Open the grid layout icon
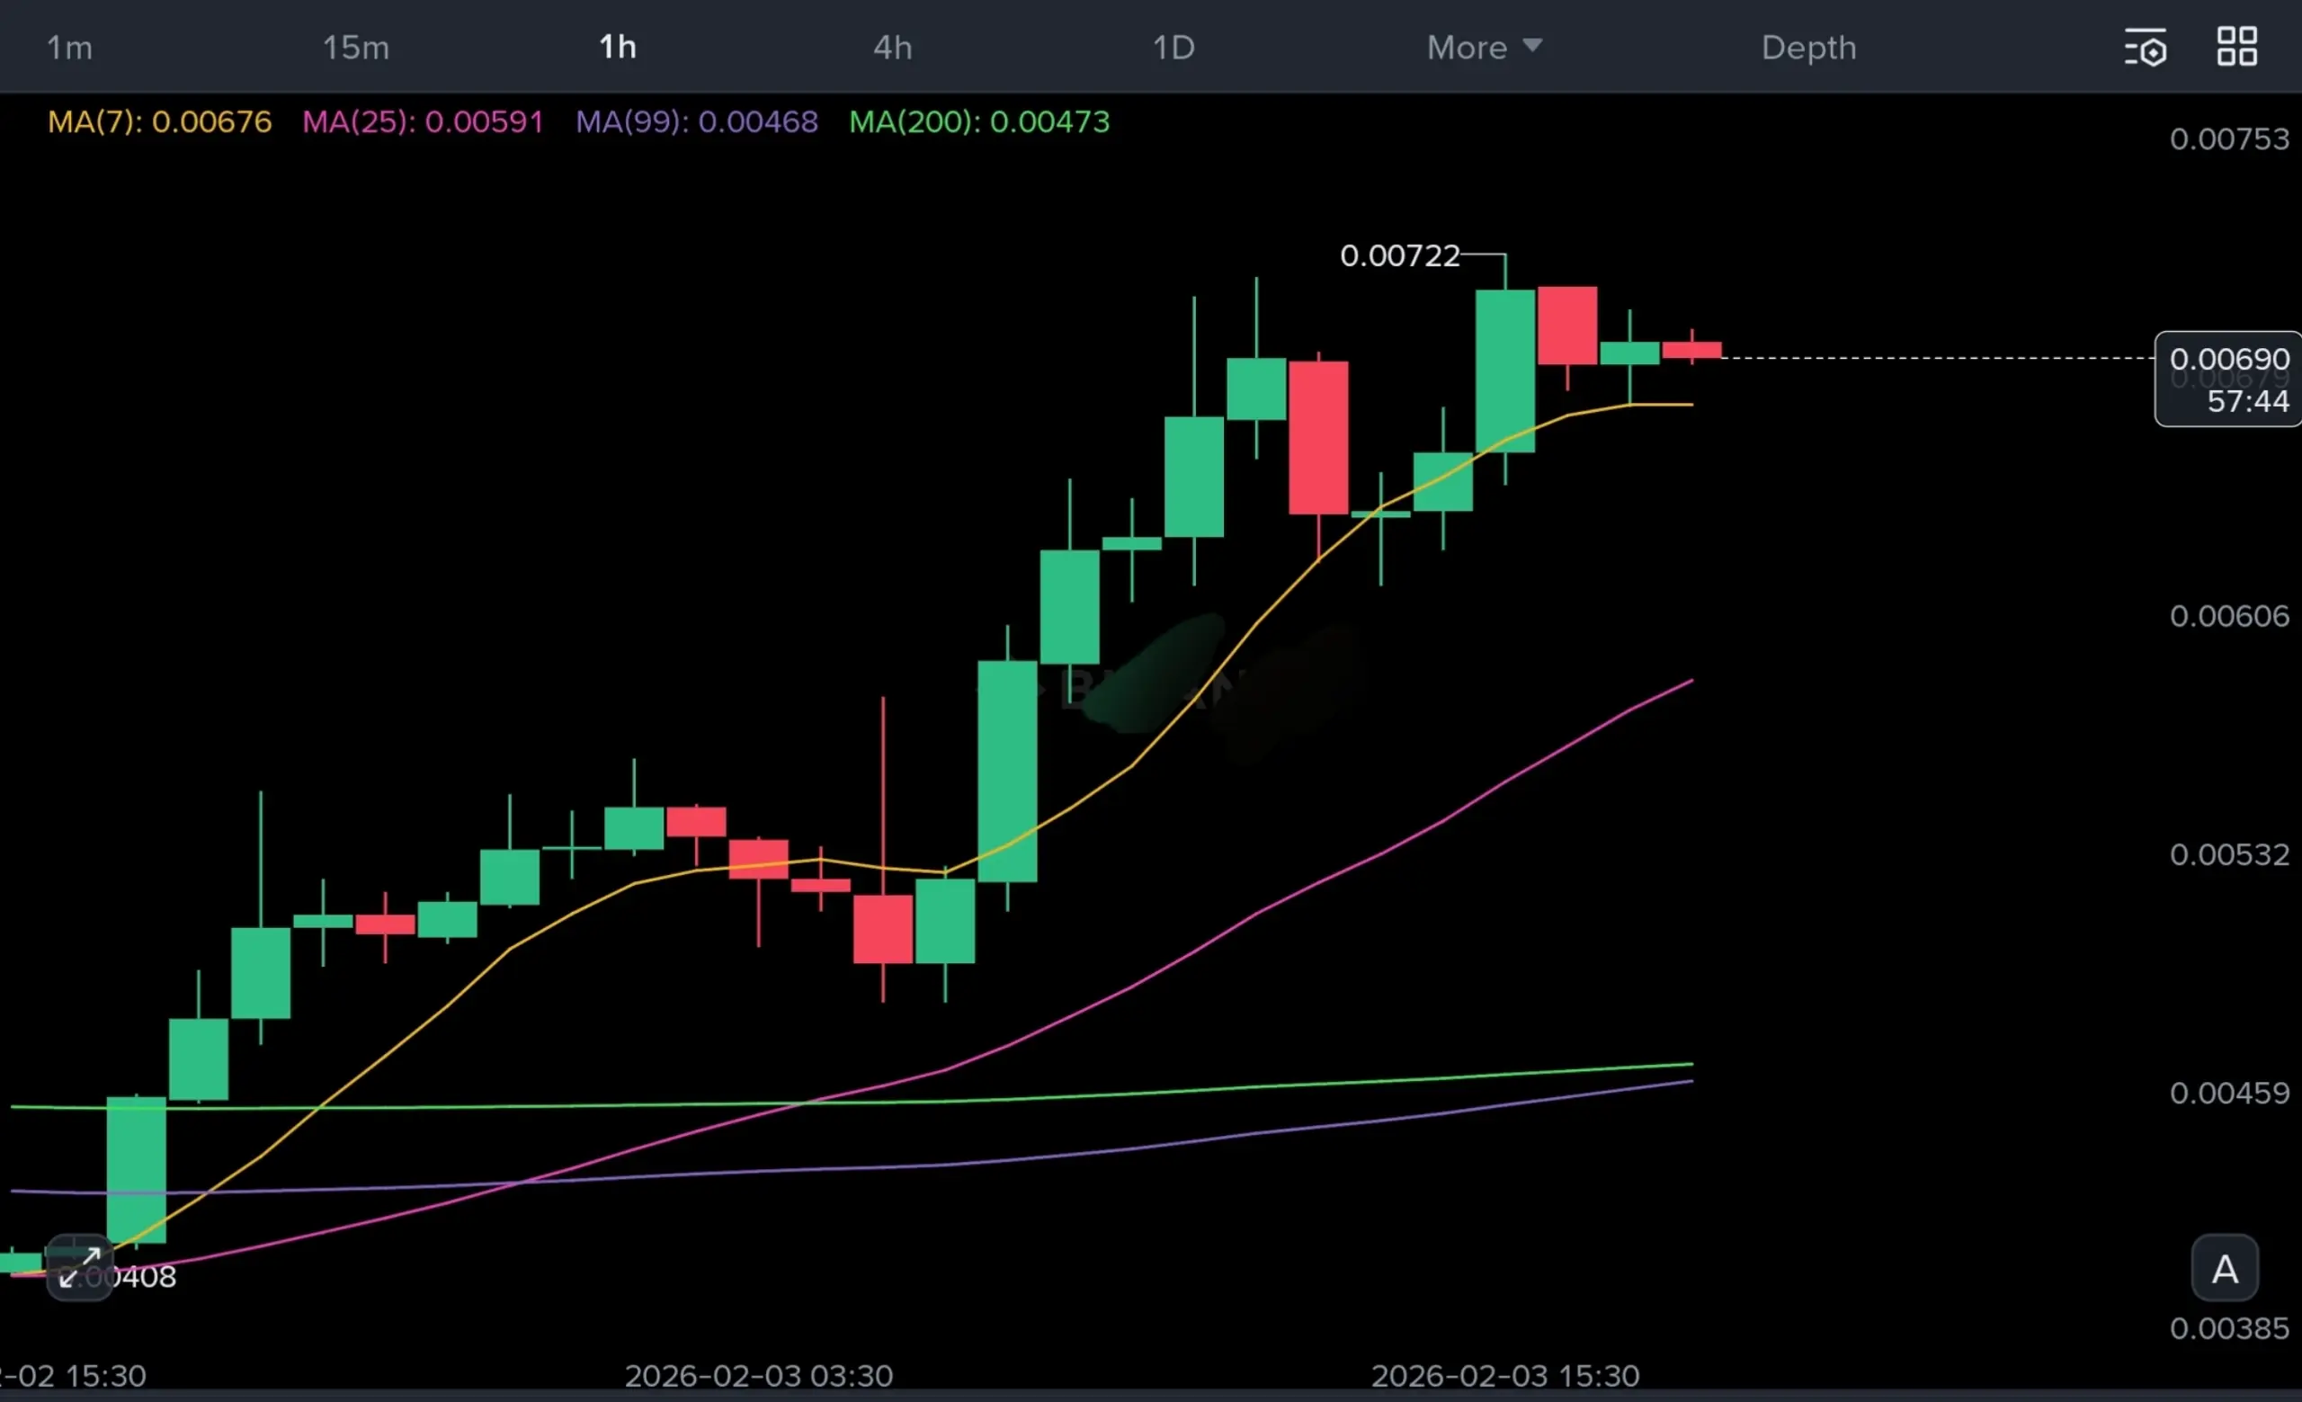The height and width of the screenshot is (1402, 2302). tap(2236, 47)
